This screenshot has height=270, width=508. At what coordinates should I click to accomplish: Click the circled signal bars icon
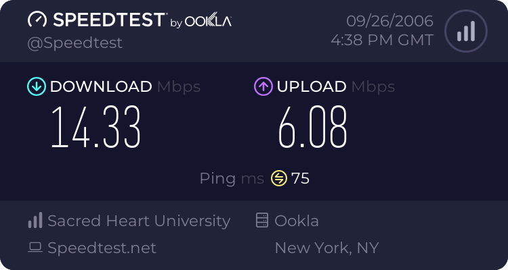tap(466, 31)
